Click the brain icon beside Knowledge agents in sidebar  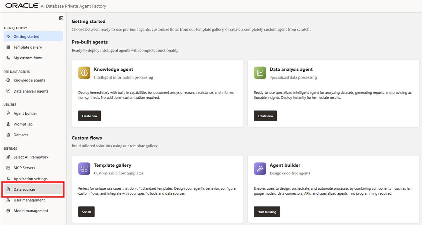tap(8, 80)
